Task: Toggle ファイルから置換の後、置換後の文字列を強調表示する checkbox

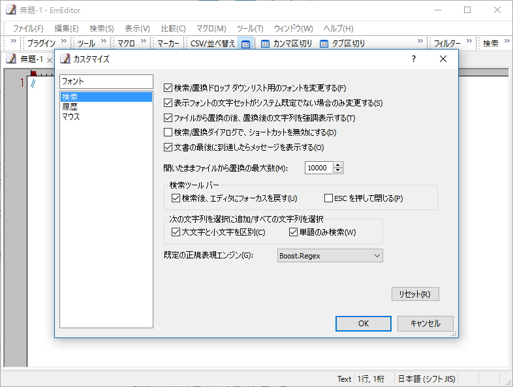Action: 168,117
